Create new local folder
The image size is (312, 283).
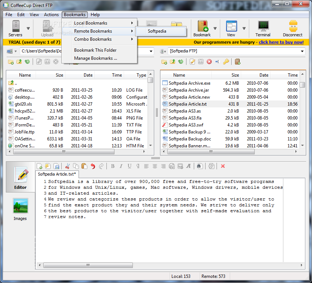(11, 62)
